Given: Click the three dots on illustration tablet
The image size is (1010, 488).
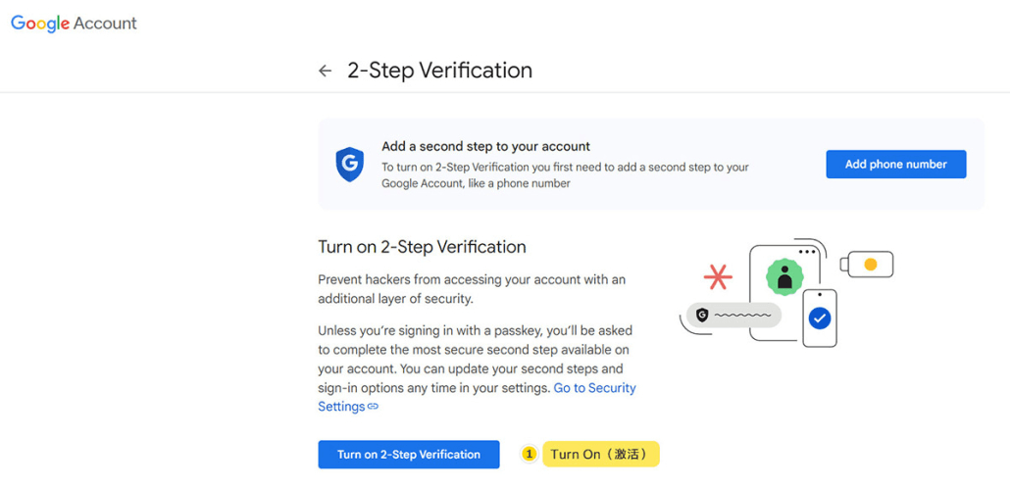Looking at the screenshot, I should pos(807,252).
